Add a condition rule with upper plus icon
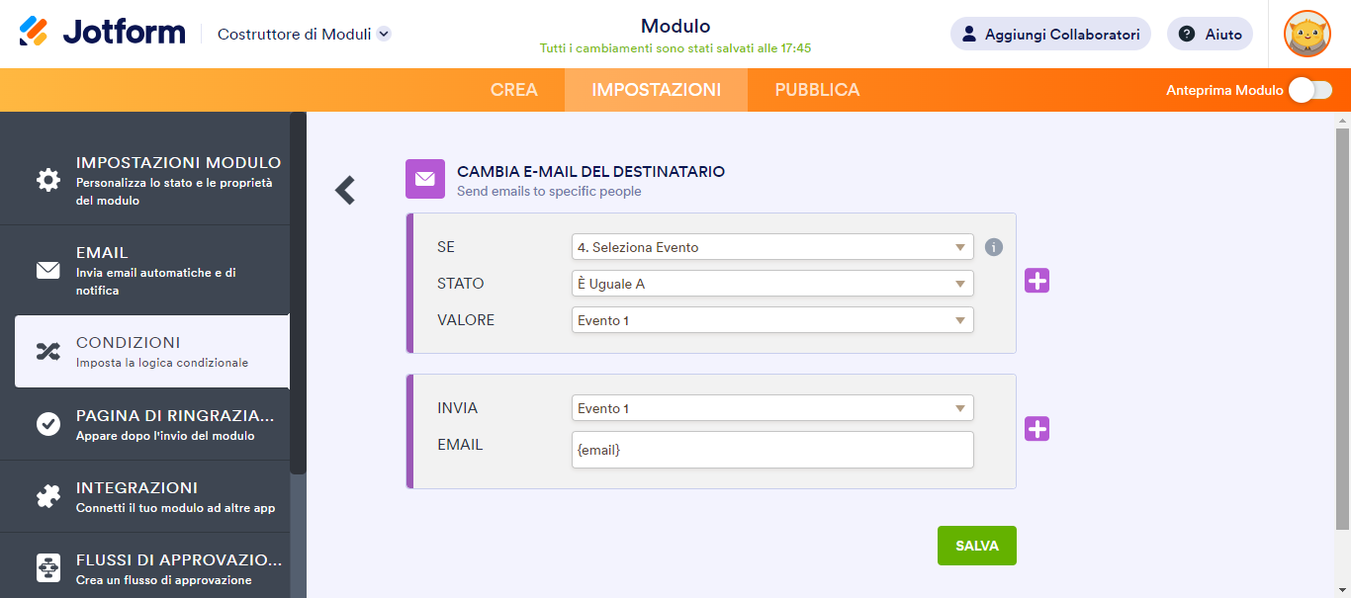The height and width of the screenshot is (598, 1351). click(1036, 281)
